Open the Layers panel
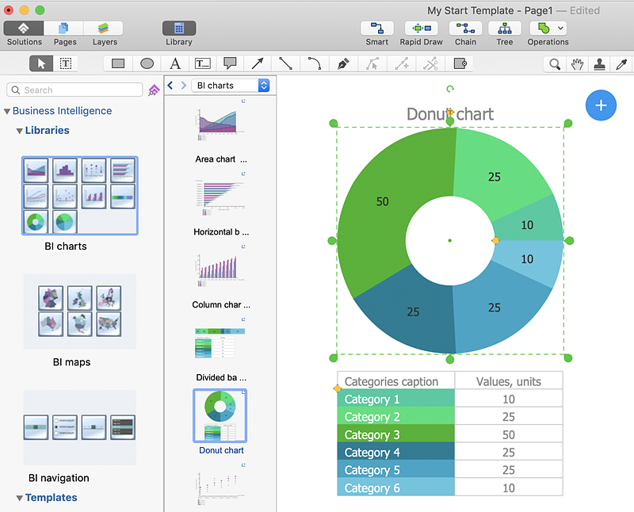Screen dimensions: 634x512 click(104, 29)
